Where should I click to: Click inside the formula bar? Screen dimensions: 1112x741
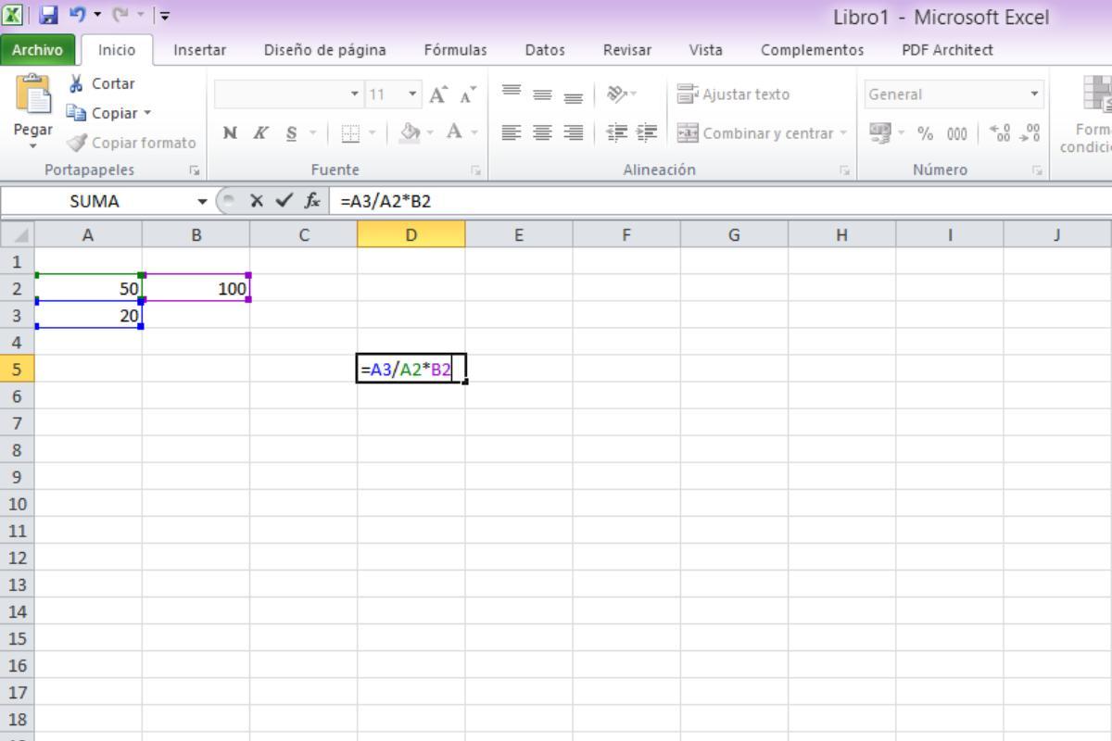point(556,201)
